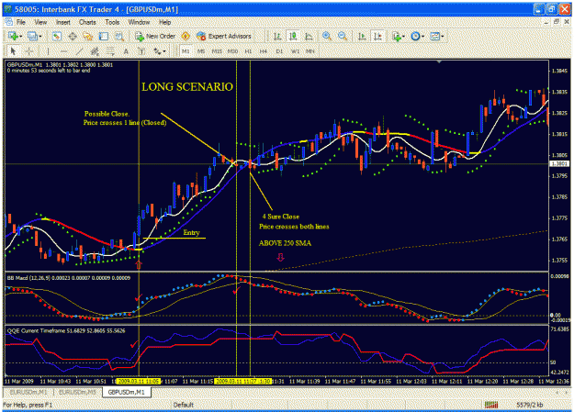Select the GBPUSDm,M1 chart tab
This screenshot has width=574, height=412.
click(x=127, y=392)
